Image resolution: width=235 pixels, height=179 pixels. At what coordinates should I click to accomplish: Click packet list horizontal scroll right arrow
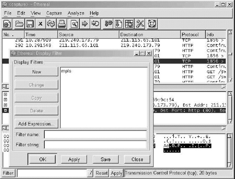(x=224, y=87)
